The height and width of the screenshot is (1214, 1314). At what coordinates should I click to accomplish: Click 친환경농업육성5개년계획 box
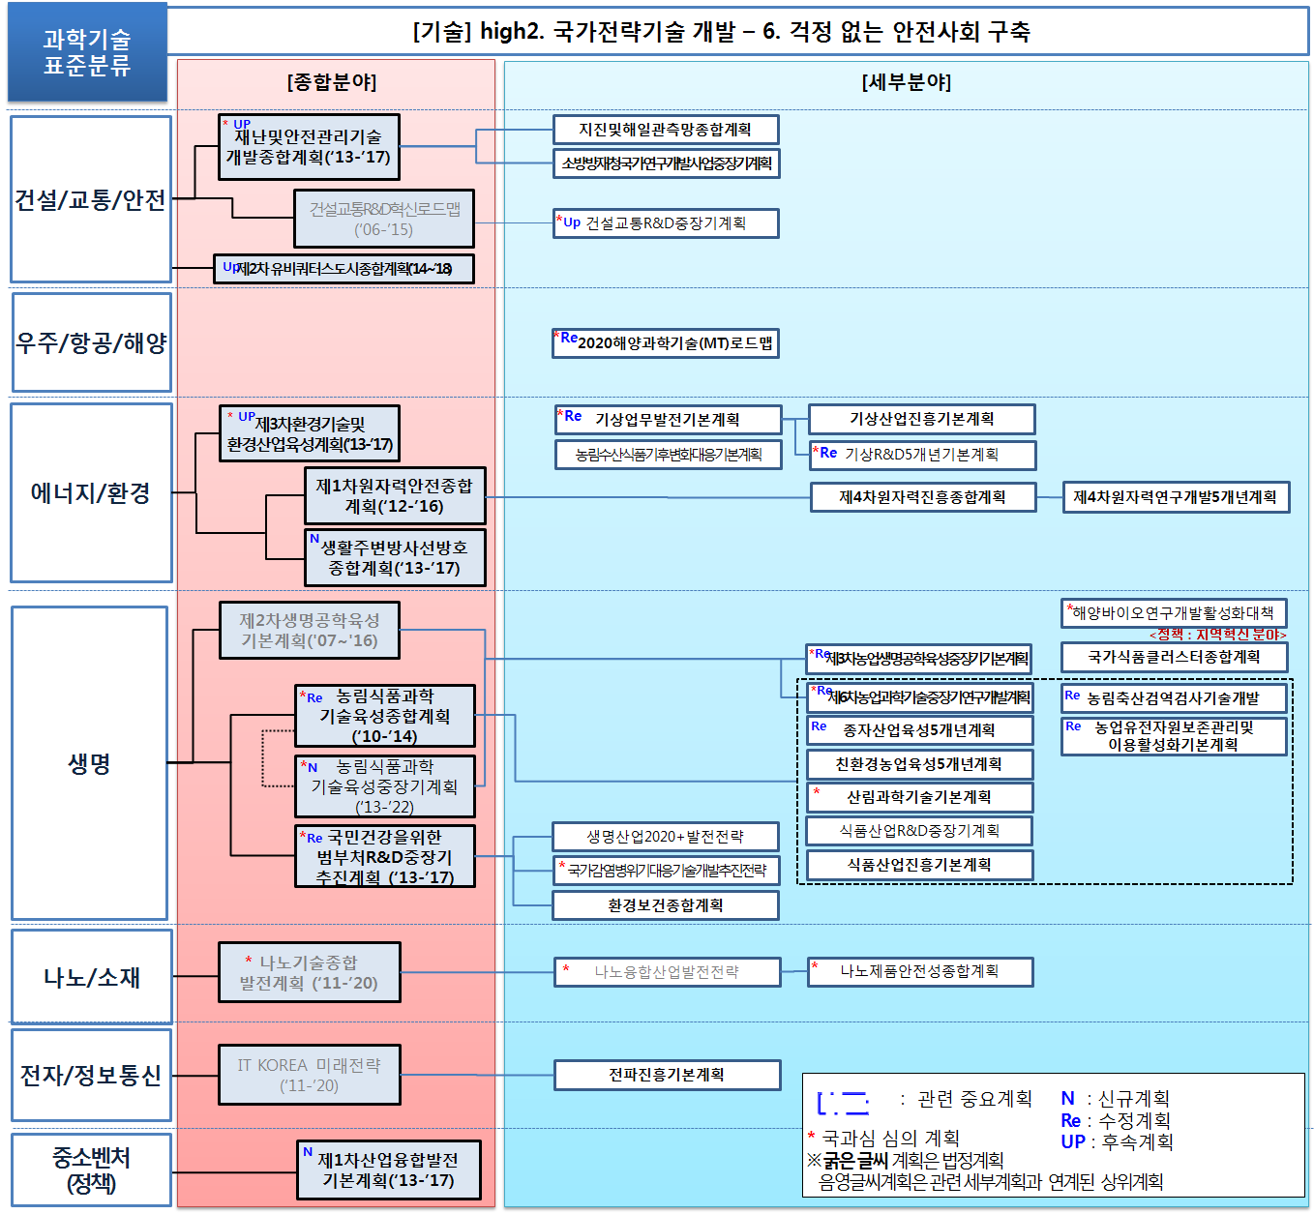[920, 764]
